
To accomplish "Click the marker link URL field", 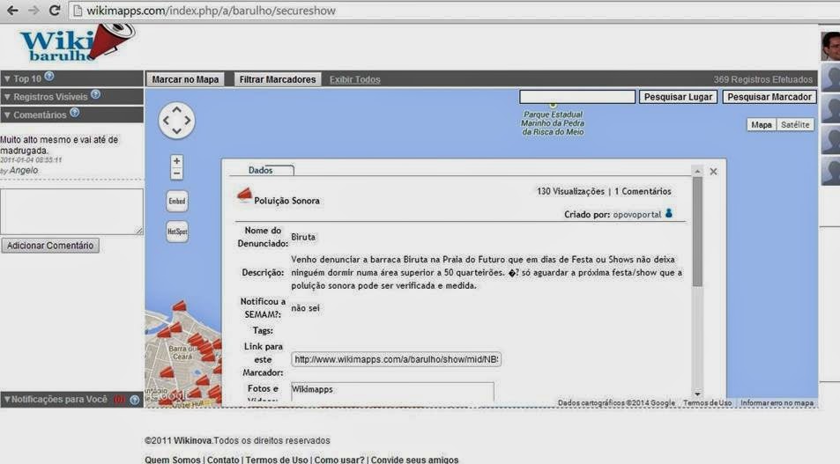I will (396, 359).
